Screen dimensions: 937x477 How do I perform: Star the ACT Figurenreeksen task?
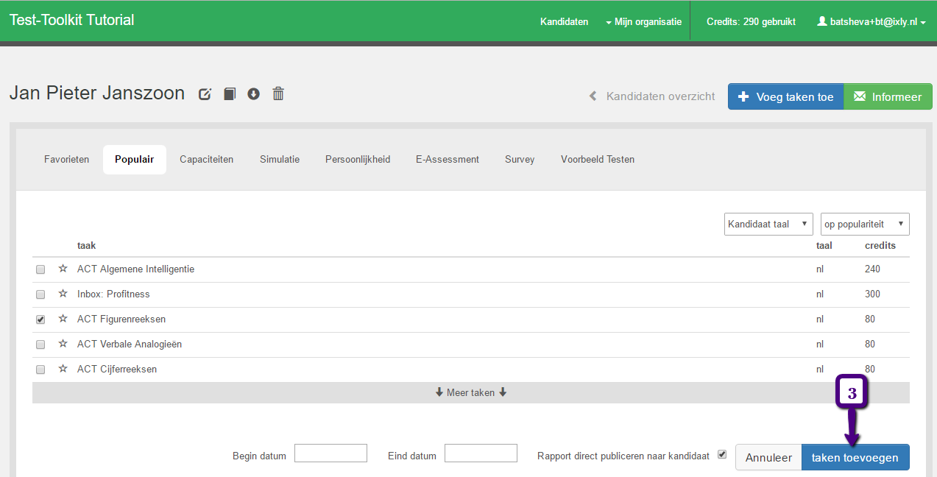tap(63, 319)
